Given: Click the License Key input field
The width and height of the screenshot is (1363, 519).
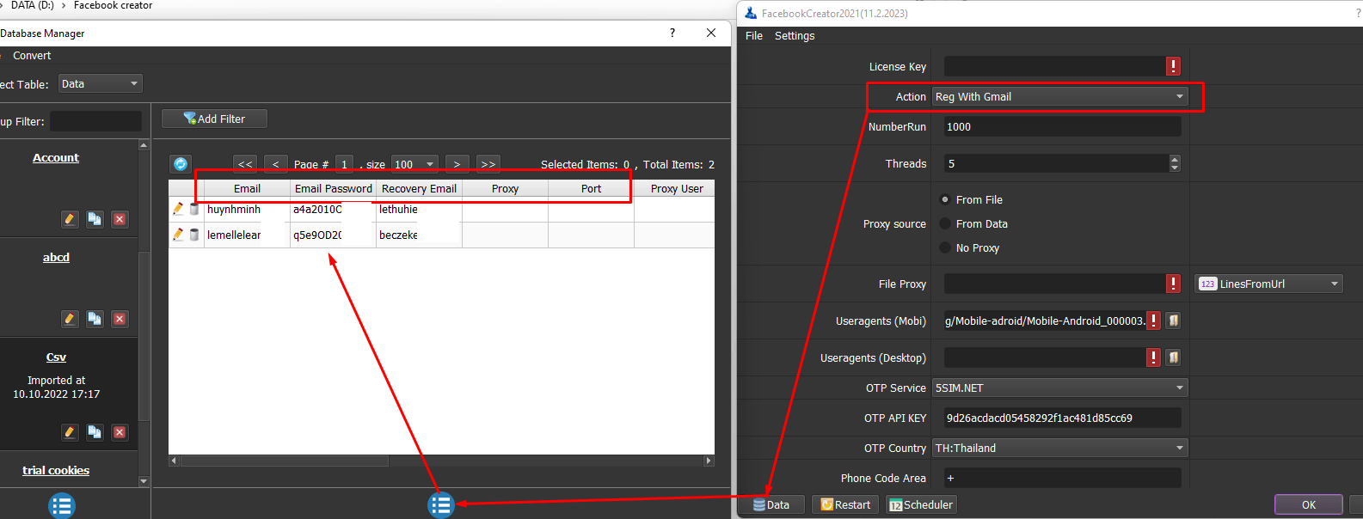Looking at the screenshot, I should [1054, 66].
